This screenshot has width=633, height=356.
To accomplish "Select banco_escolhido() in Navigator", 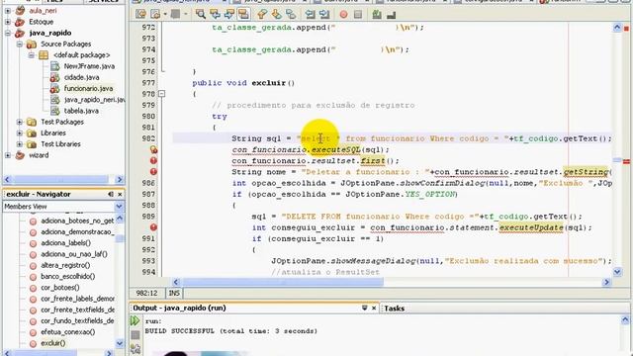I will 68,277.
